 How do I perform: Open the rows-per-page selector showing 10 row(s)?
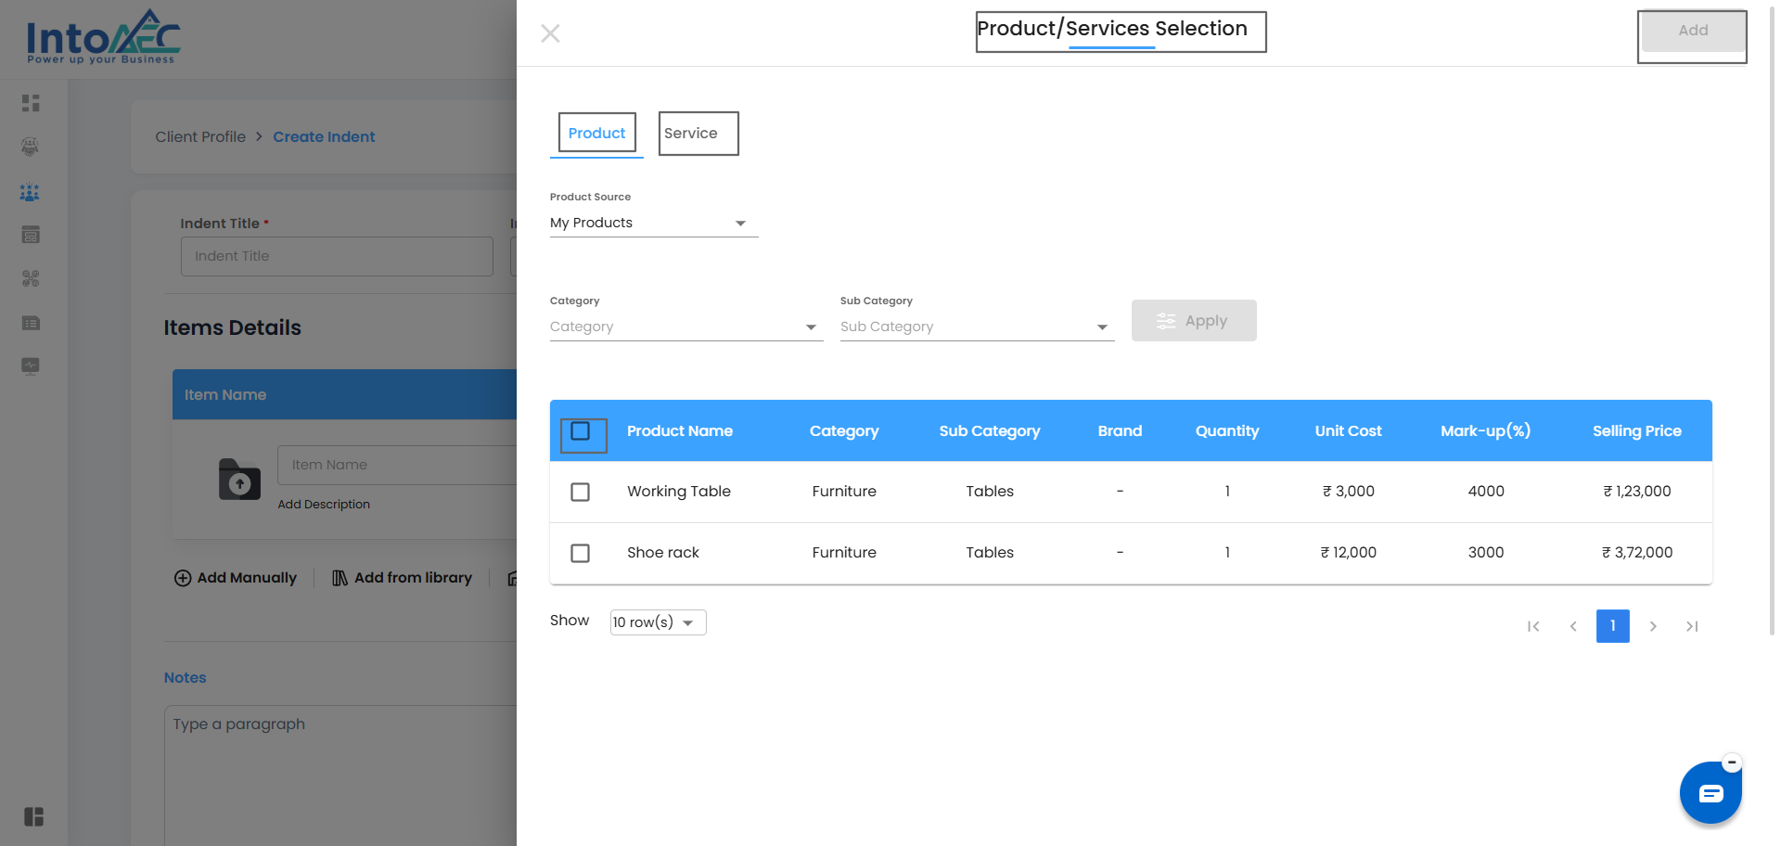click(x=658, y=622)
